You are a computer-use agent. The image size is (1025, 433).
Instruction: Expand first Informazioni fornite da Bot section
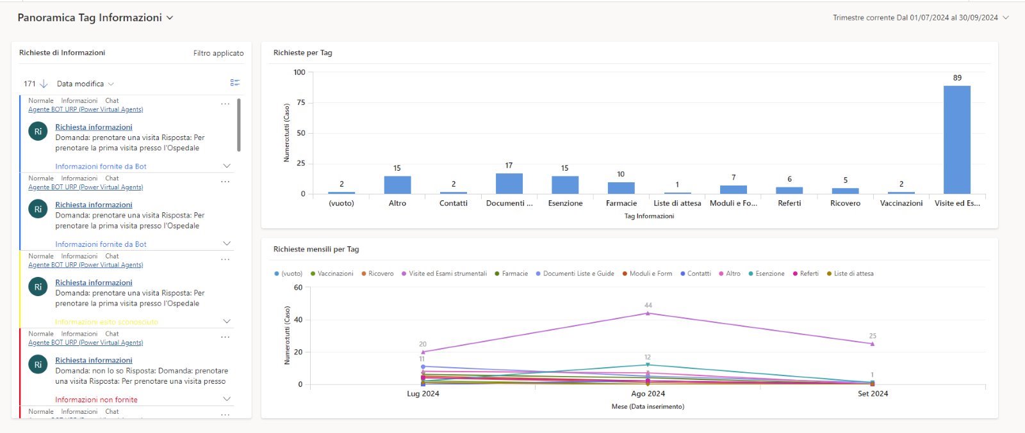[226, 166]
